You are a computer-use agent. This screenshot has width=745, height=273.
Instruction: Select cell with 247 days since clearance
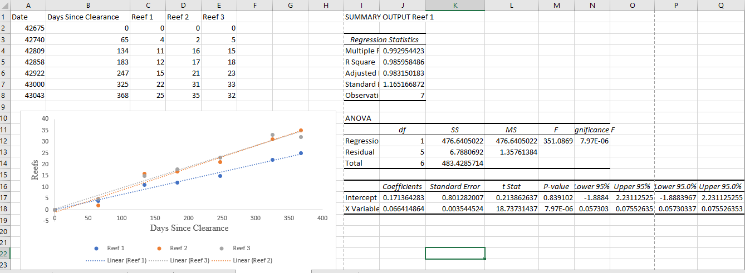pyautogui.click(x=88, y=73)
